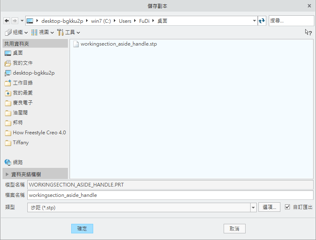The height and width of the screenshot is (240, 316).
Task: Open the 工具 tools menu
Action: 69,32
